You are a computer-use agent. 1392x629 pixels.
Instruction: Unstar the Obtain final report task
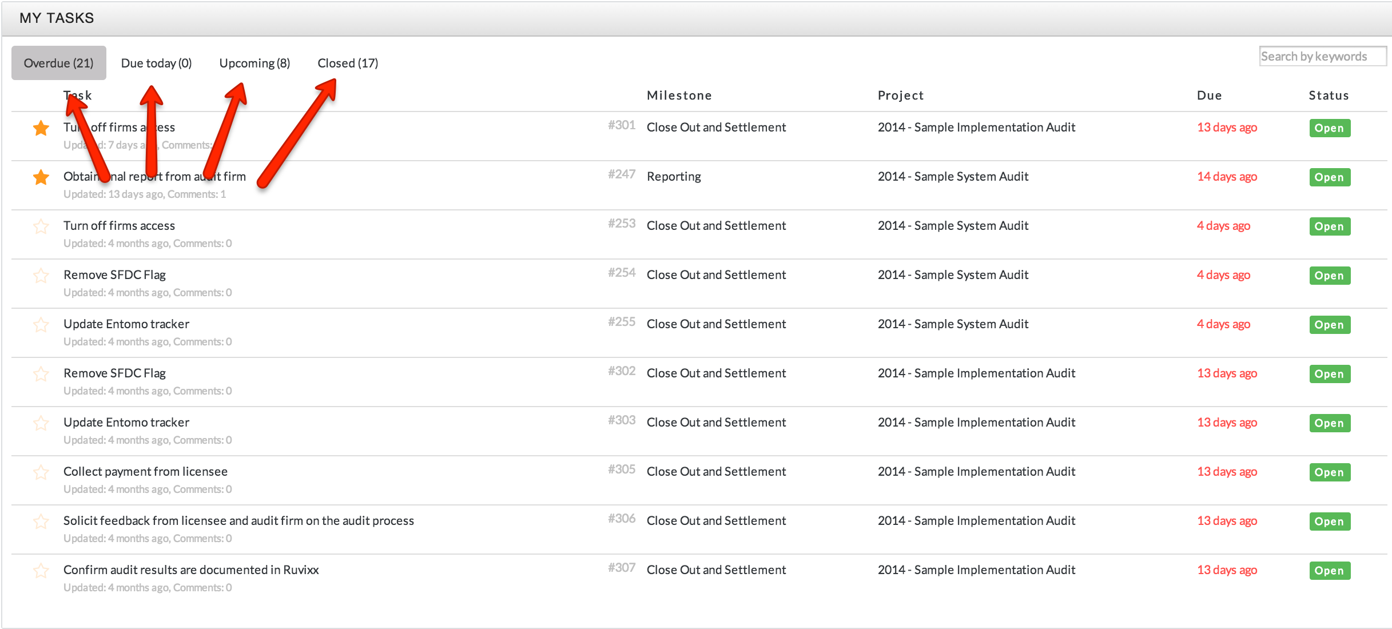click(x=41, y=178)
